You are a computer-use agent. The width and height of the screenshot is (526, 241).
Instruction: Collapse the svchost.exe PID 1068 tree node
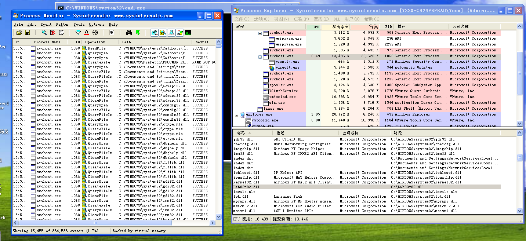(x=260, y=56)
